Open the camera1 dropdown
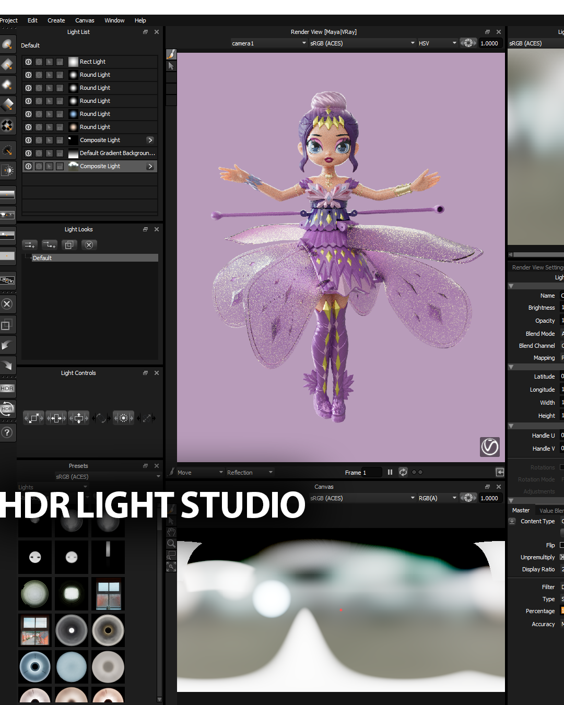 pyautogui.click(x=268, y=43)
